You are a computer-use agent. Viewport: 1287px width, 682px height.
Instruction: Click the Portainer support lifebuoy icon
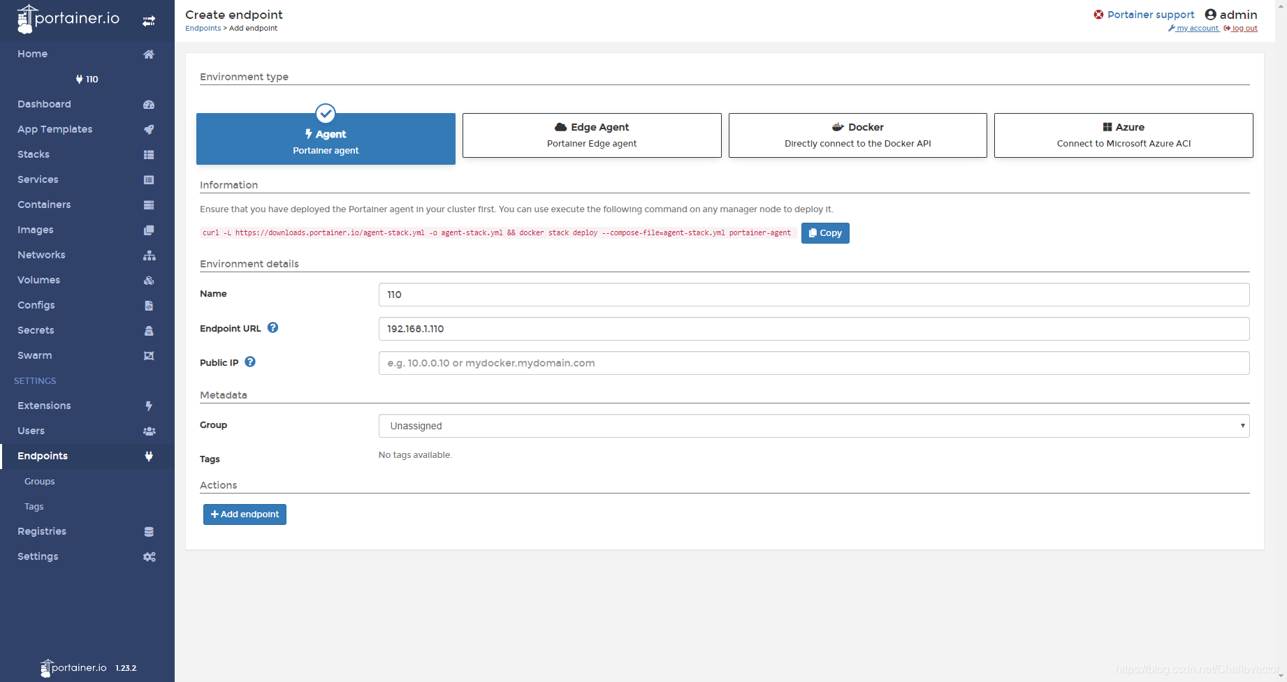click(1098, 15)
